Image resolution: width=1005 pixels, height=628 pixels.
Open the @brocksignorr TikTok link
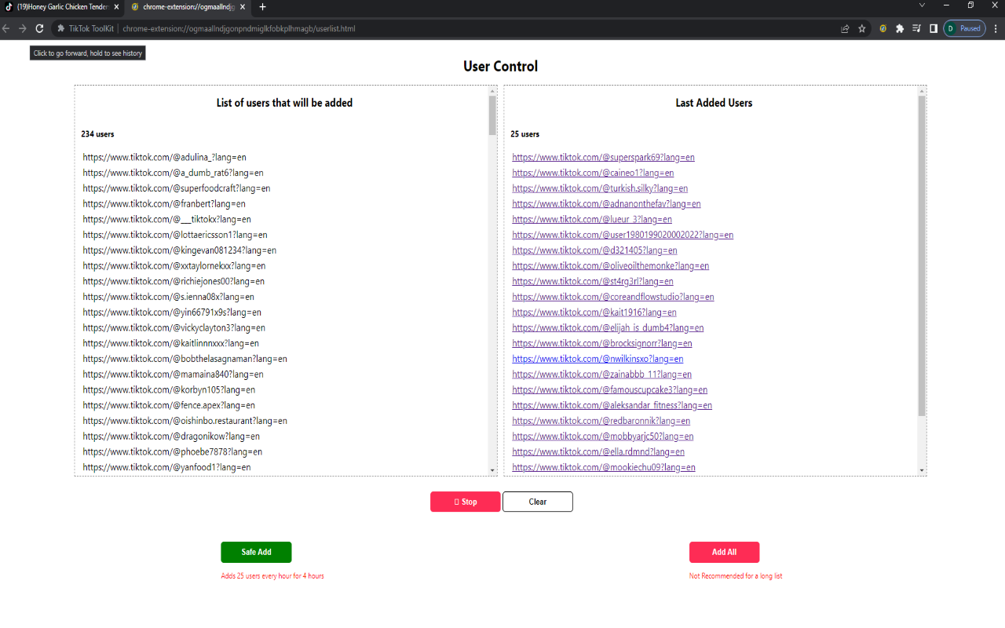[602, 343]
